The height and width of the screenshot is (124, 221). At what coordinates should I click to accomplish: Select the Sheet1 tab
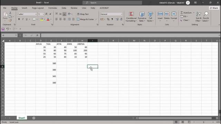[22, 118]
